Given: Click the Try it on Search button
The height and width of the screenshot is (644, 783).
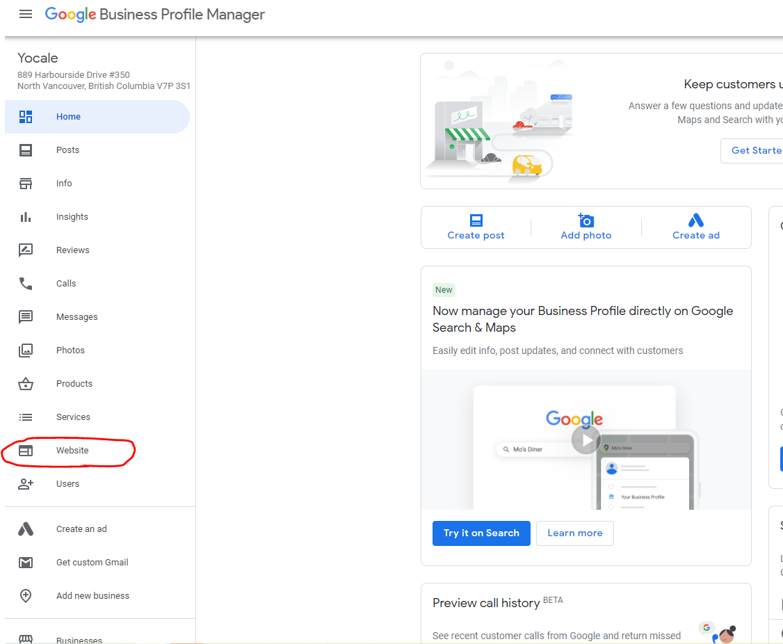Looking at the screenshot, I should (481, 533).
